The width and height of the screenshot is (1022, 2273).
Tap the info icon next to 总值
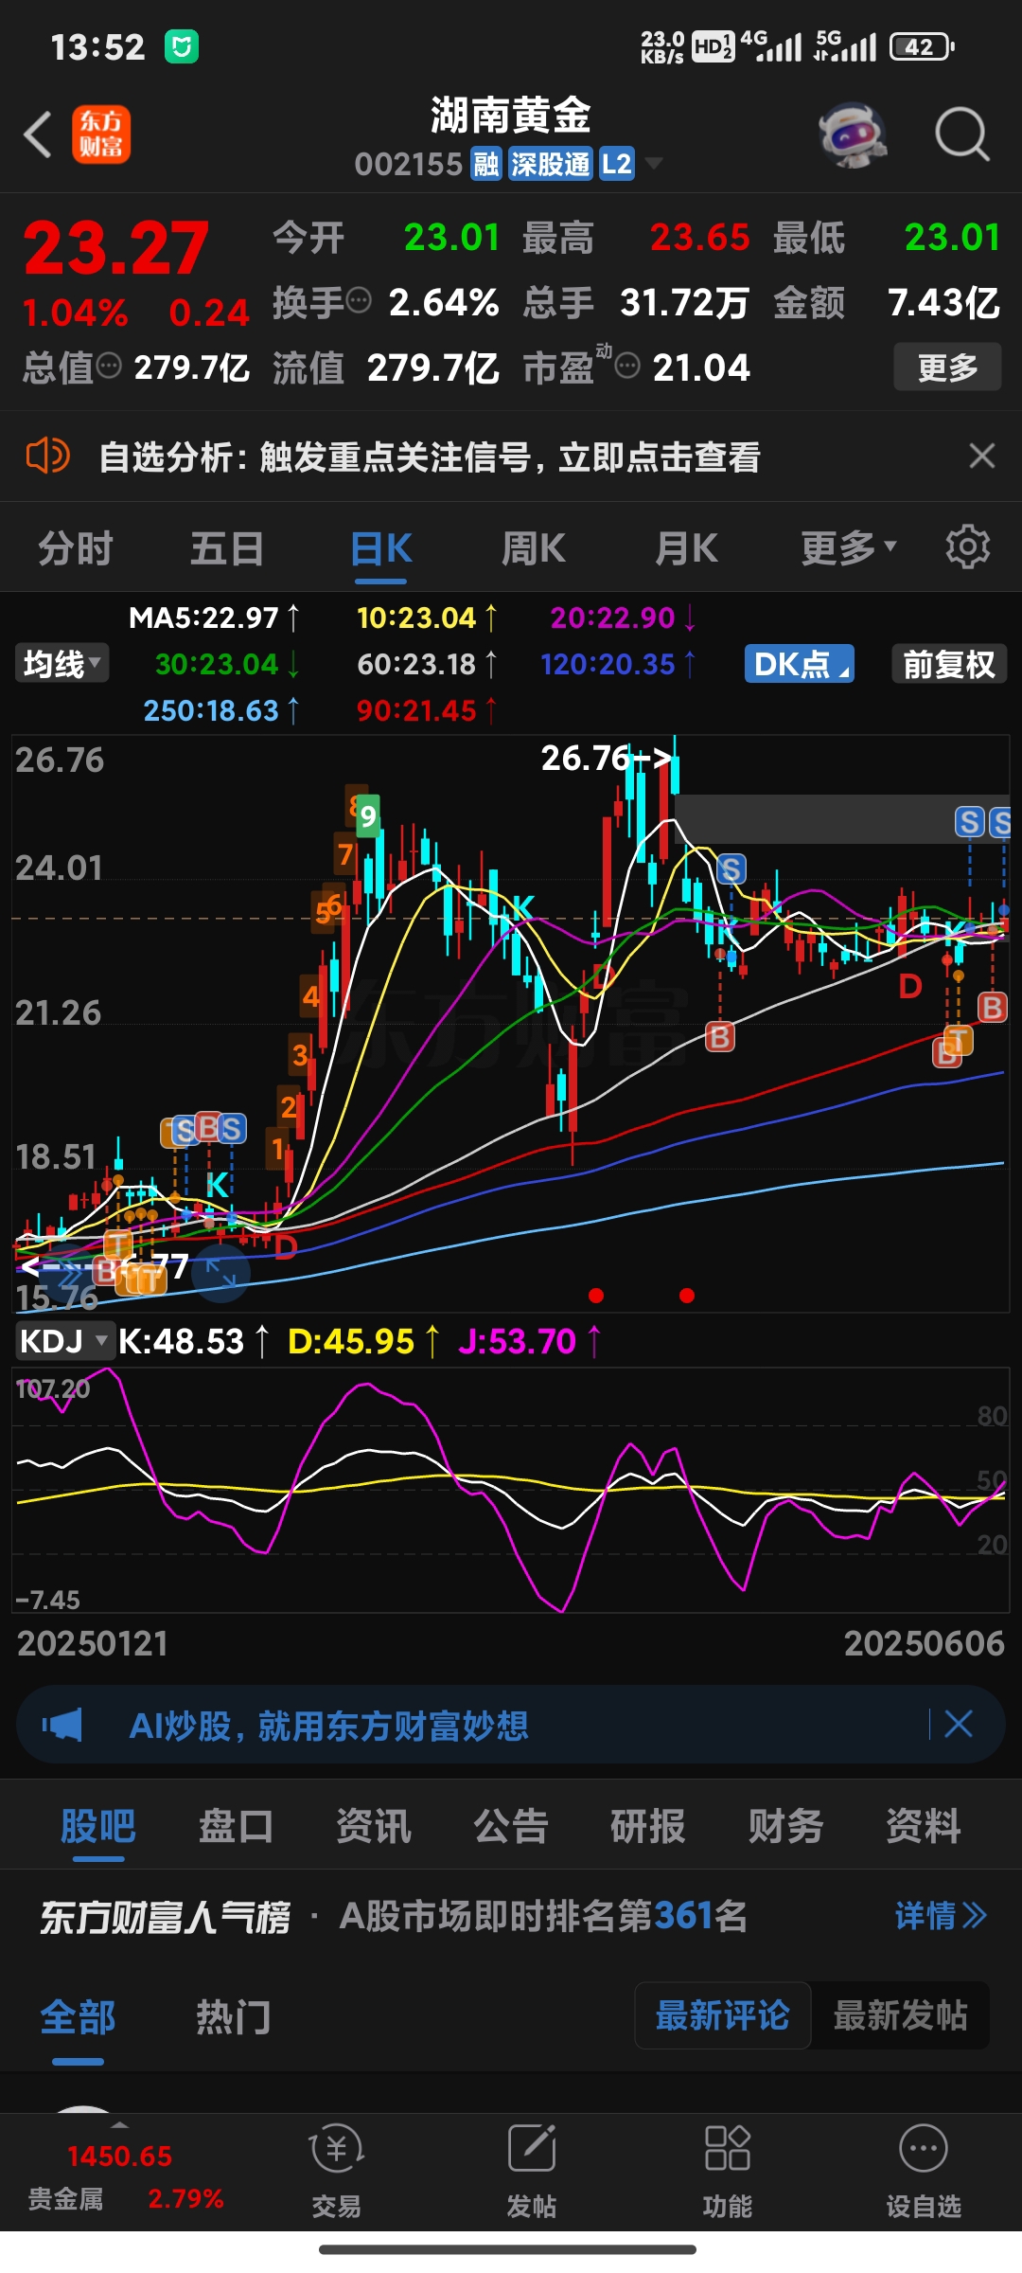(109, 366)
